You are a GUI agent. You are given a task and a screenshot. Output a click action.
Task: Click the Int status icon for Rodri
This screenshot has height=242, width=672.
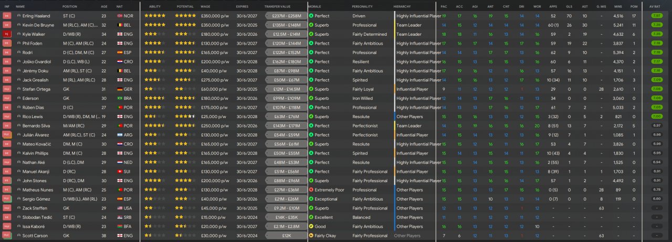7,52
